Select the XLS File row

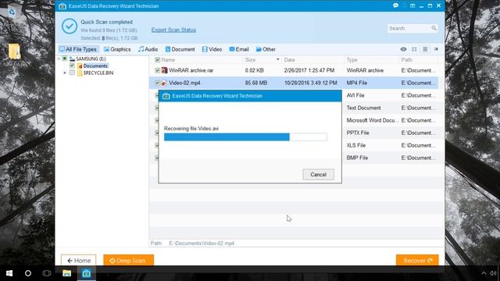pos(390,145)
